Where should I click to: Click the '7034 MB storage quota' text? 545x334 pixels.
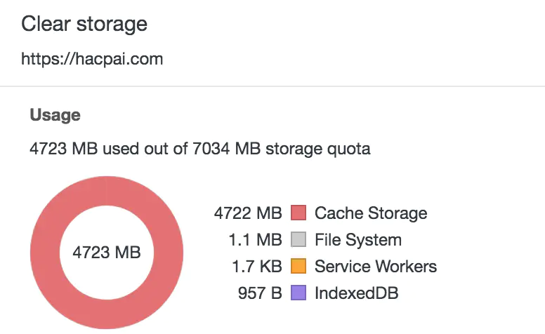coord(281,149)
